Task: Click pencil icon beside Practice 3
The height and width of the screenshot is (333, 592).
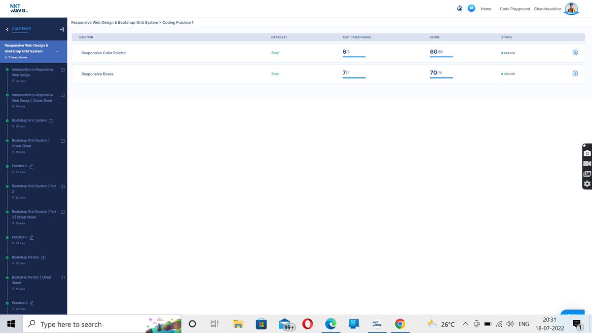Action: [x=32, y=303]
